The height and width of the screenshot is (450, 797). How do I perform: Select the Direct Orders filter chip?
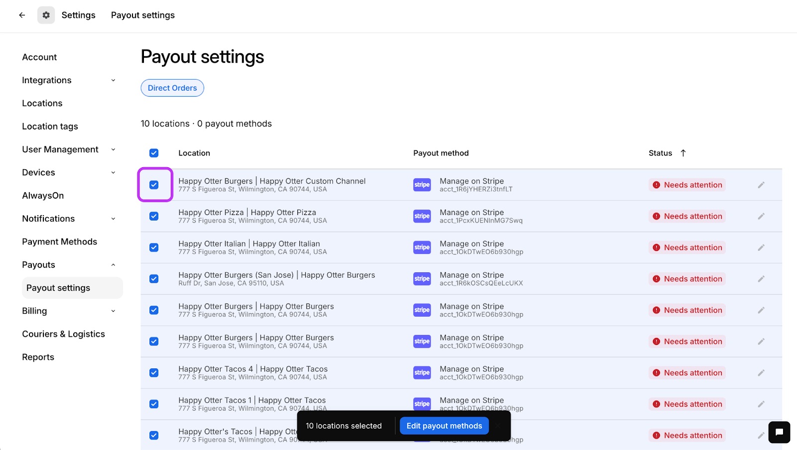(x=172, y=88)
